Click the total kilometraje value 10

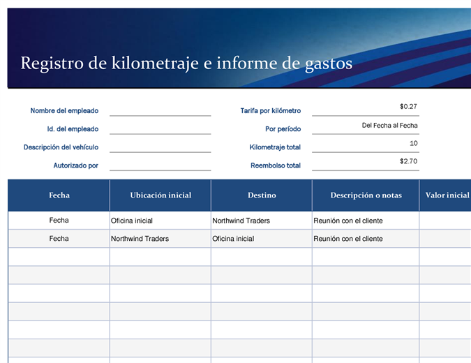[414, 143]
